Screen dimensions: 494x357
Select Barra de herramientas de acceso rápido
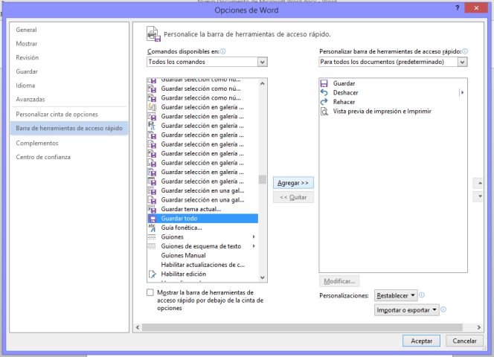coord(69,128)
